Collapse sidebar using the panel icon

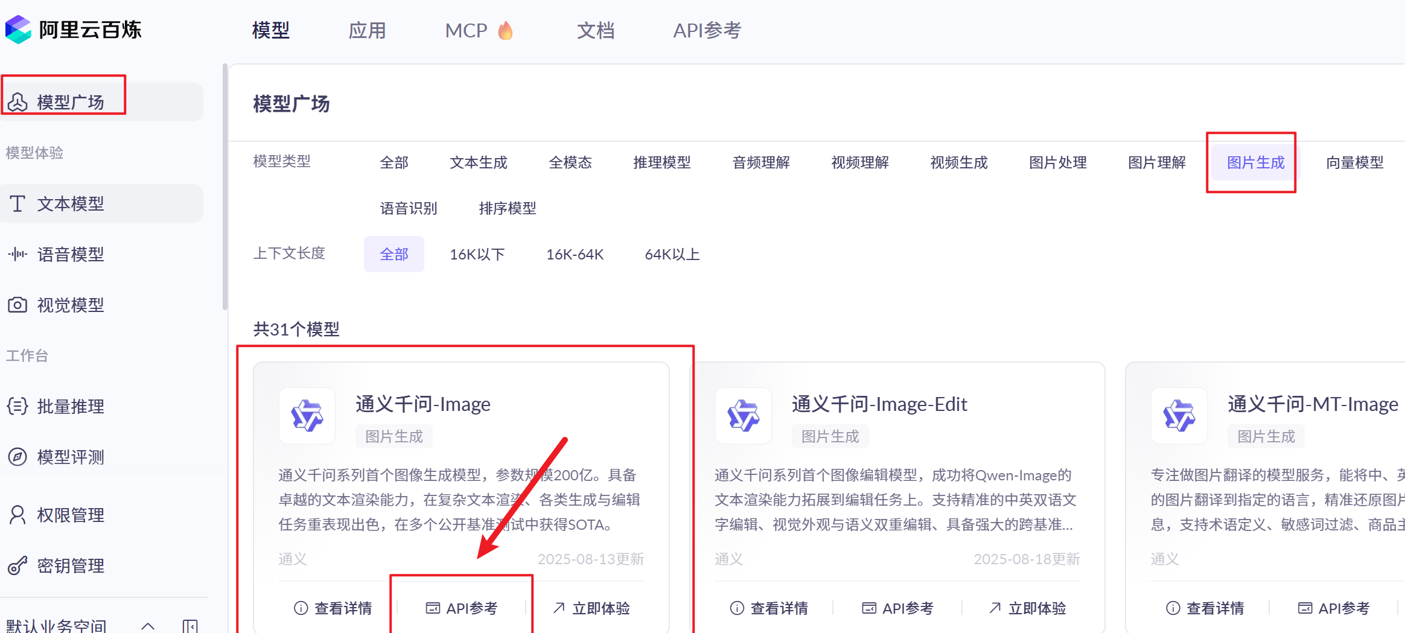click(190, 626)
